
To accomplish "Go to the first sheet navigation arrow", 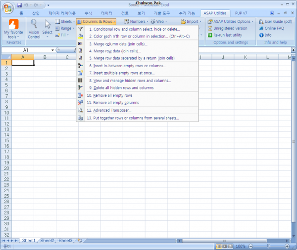I will (x=3, y=241).
